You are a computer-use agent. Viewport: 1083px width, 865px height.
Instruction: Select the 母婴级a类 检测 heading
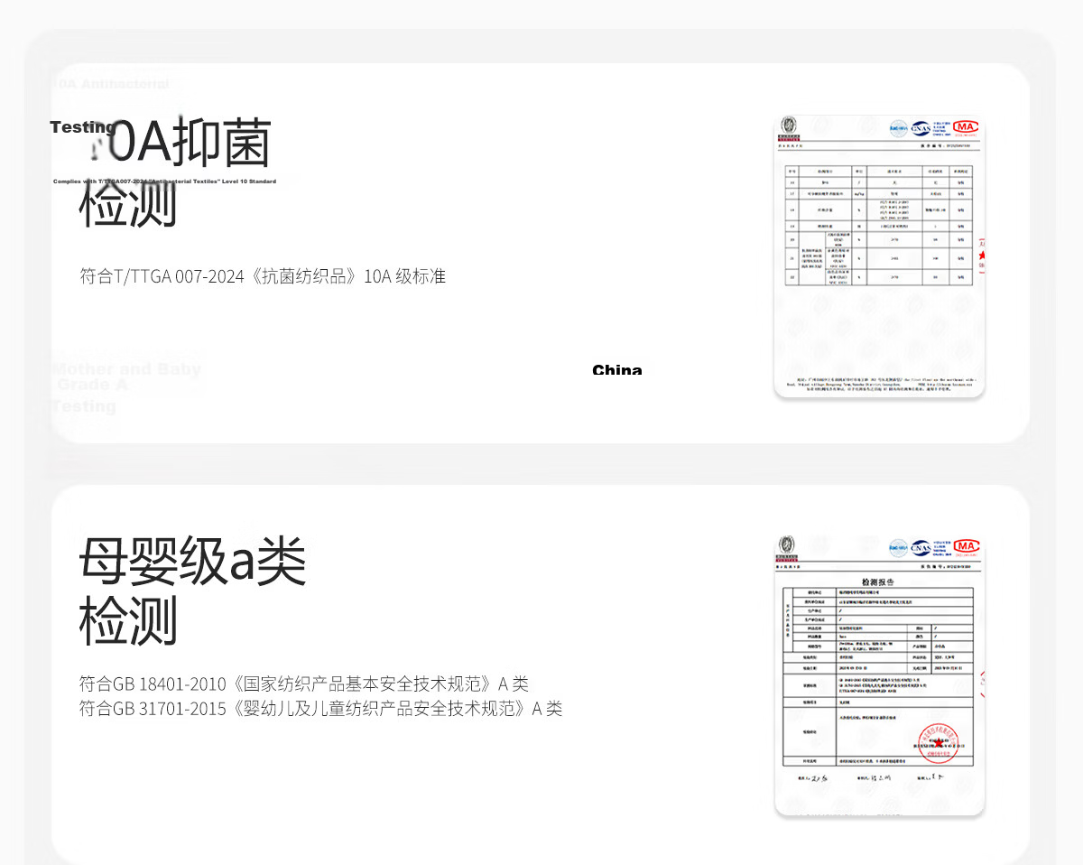193,591
